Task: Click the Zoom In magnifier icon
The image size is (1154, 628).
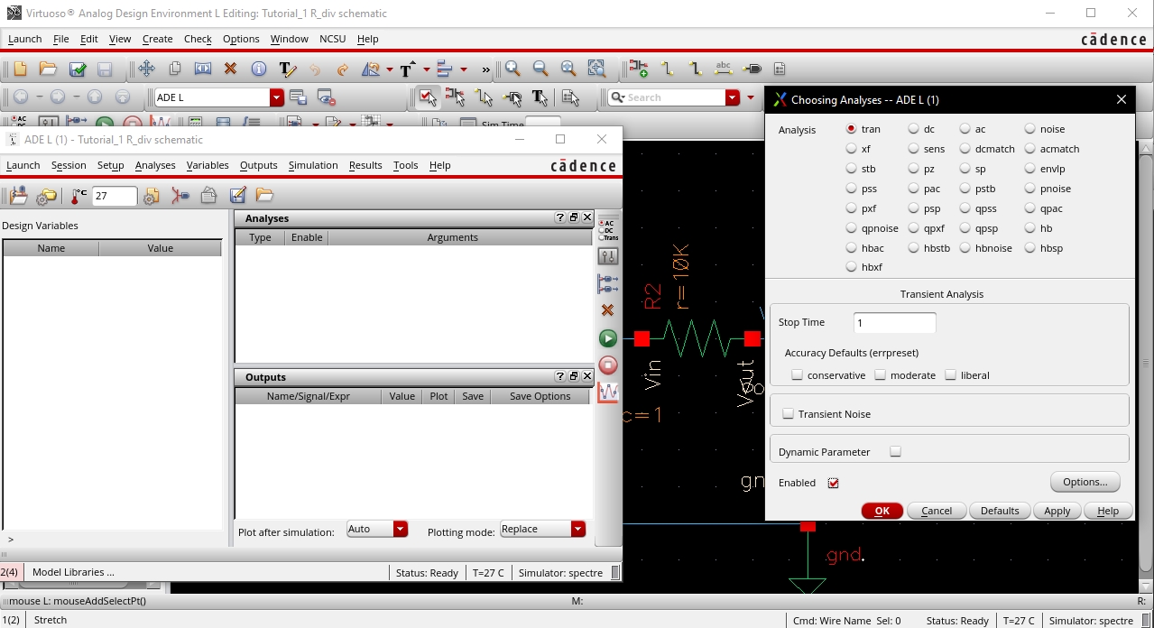Action: (512, 69)
